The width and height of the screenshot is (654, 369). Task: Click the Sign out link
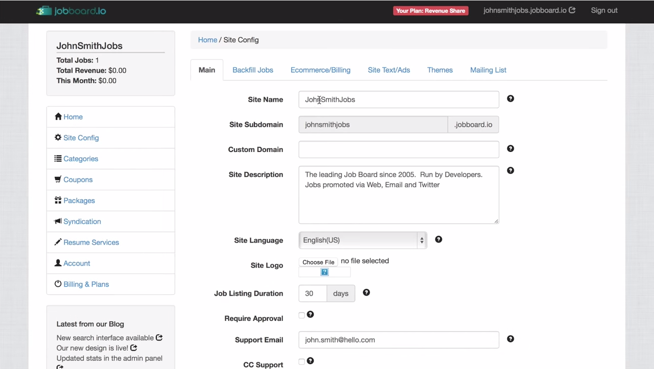click(x=604, y=10)
